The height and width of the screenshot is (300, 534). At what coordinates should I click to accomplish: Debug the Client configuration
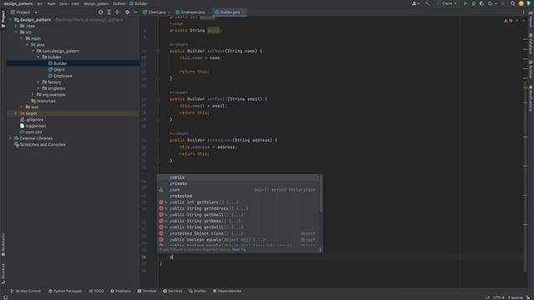[473, 3]
